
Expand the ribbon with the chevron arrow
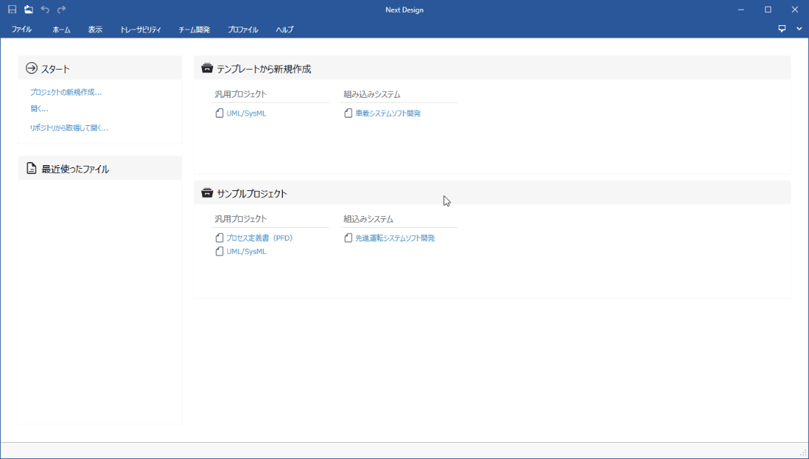[x=799, y=29]
